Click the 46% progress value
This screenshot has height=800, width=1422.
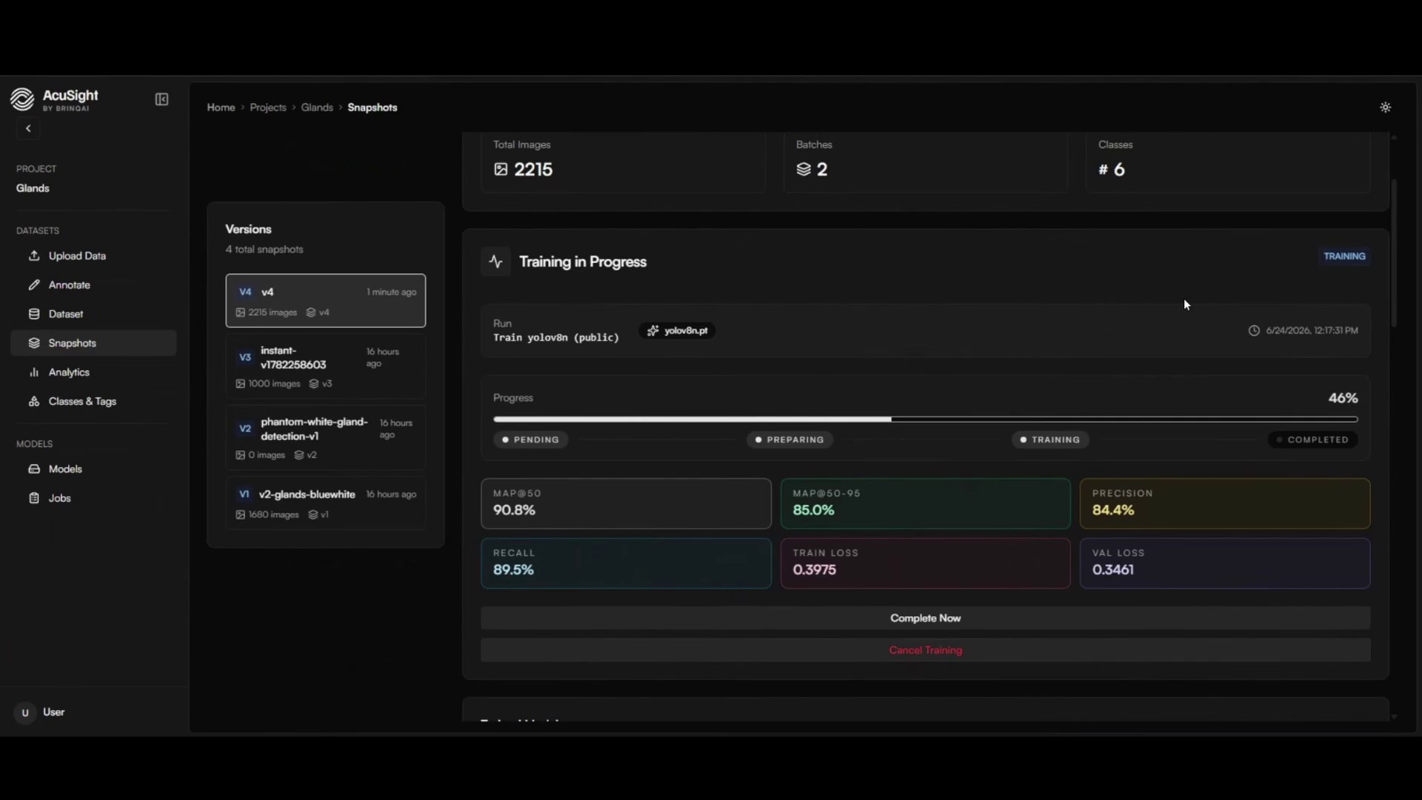click(x=1343, y=399)
